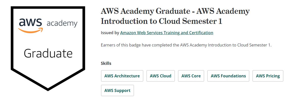The image size is (290, 99).
Task: Select the AWS Support skill tag
Action: tap(117, 90)
